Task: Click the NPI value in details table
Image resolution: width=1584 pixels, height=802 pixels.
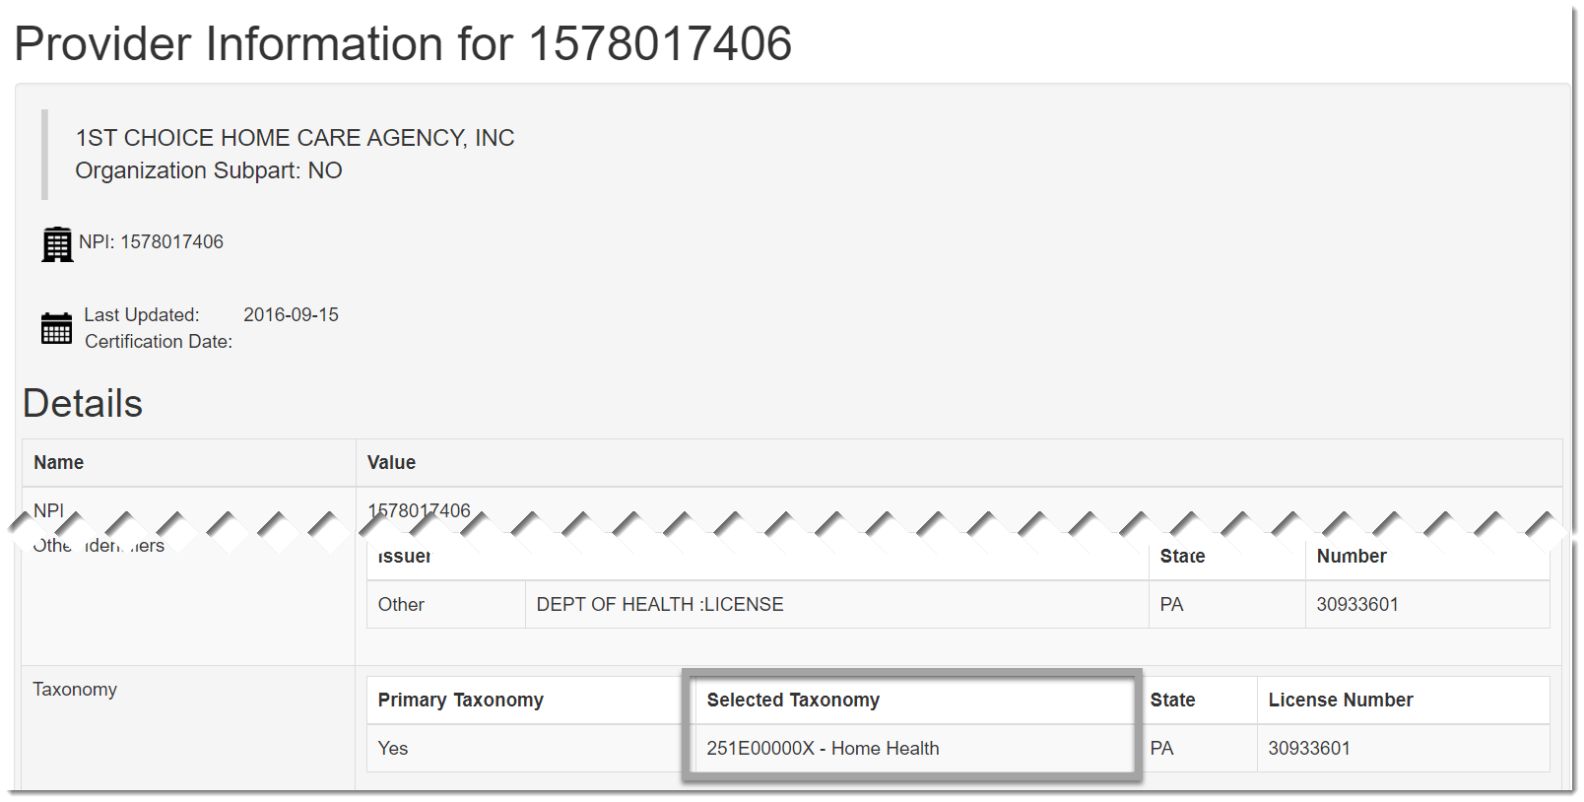Action: (x=419, y=510)
